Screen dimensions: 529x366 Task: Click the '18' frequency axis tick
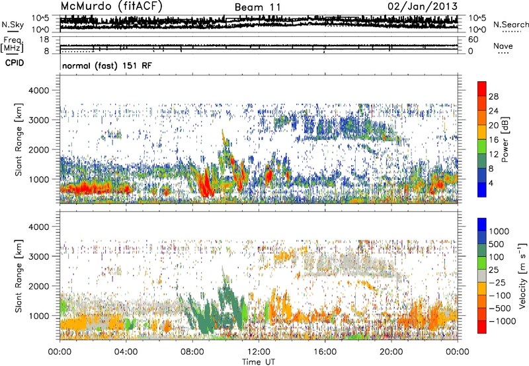click(x=44, y=40)
